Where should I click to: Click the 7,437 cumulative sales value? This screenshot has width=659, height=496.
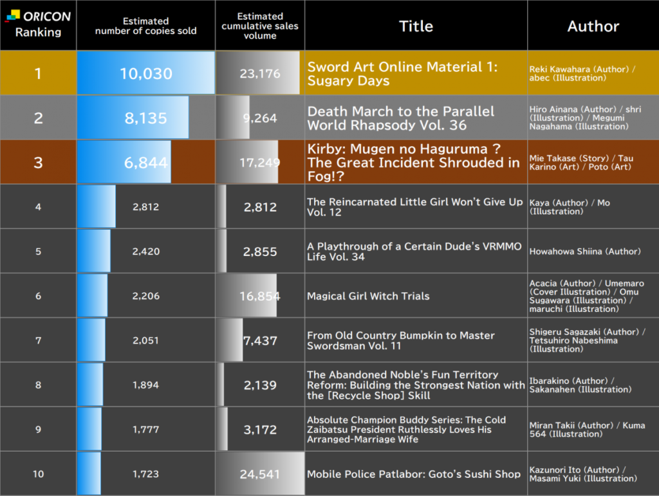[x=260, y=340]
